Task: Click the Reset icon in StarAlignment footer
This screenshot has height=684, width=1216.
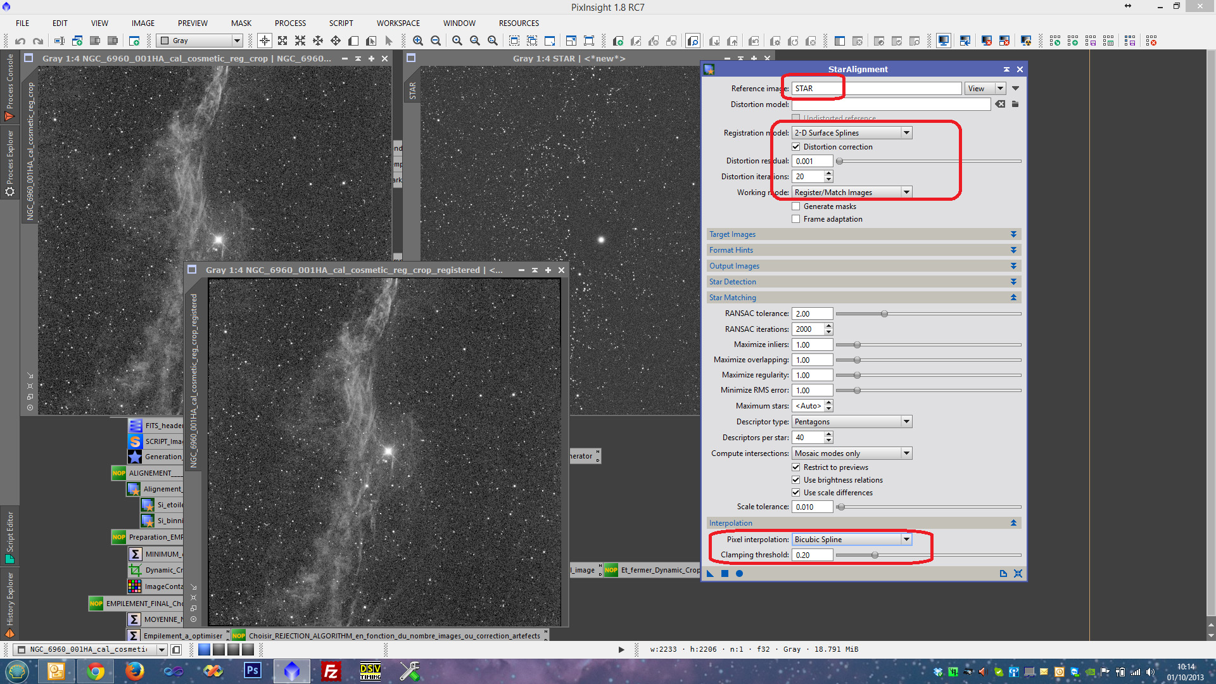Action: (1018, 574)
